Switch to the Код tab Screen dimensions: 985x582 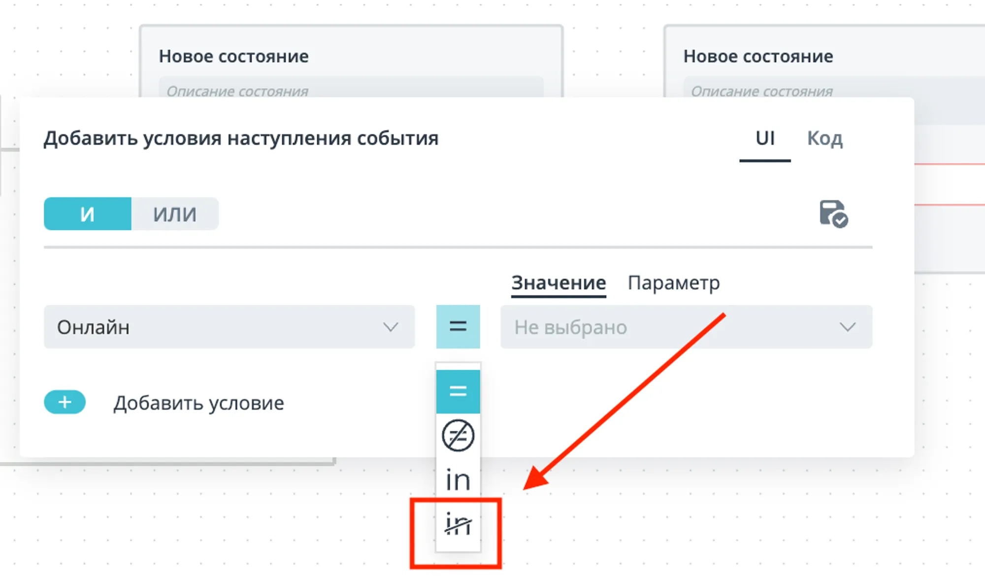(x=824, y=139)
